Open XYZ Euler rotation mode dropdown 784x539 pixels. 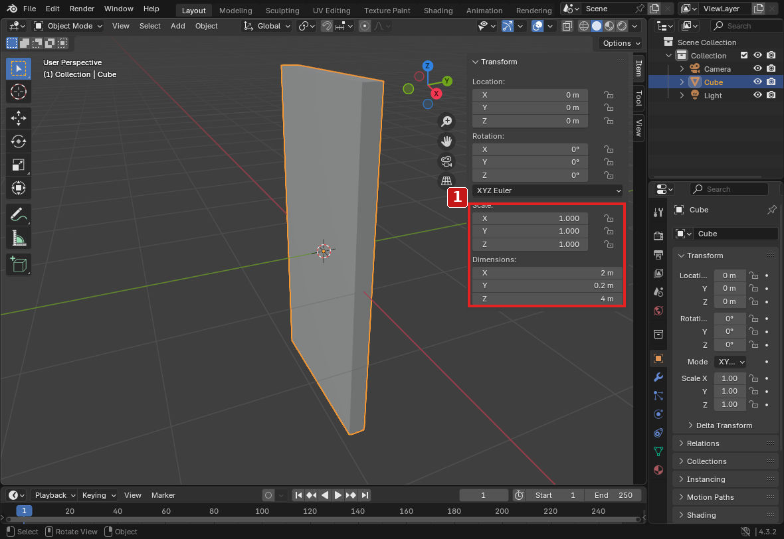tap(549, 191)
